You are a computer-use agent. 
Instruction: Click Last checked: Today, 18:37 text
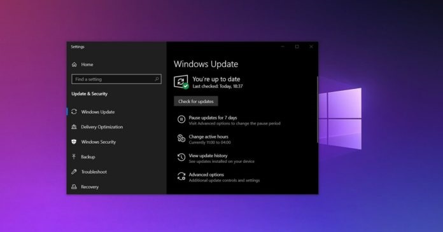(218, 86)
